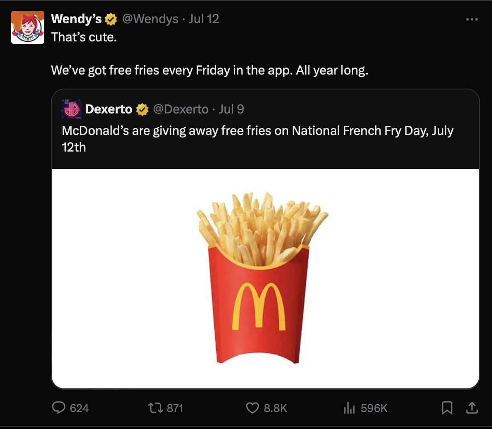492x429 pixels.
Task: Open the McDonald's fries image
Action: pyautogui.click(x=265, y=278)
